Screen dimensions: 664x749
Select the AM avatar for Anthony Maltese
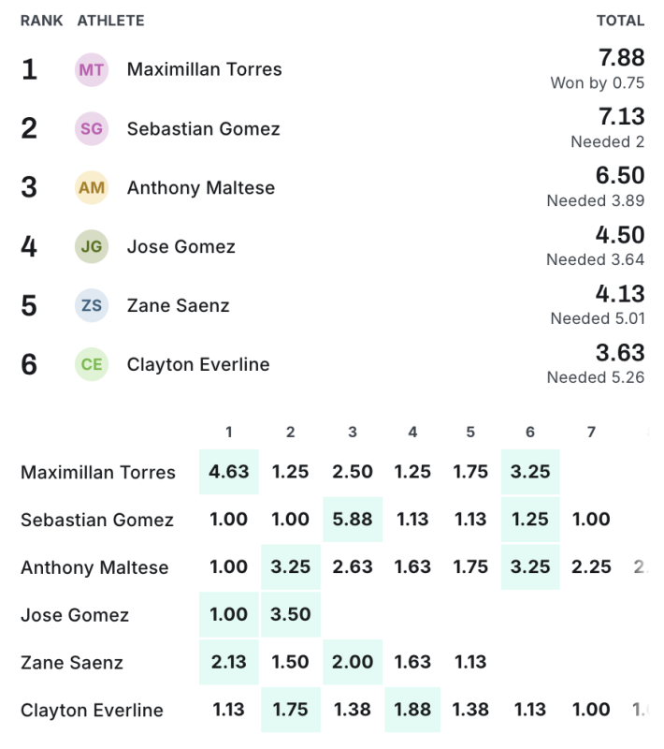[x=92, y=187]
